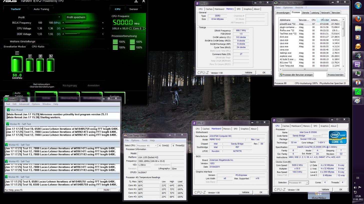Switch to Leistung tab in Task Manager

coord(315,12)
